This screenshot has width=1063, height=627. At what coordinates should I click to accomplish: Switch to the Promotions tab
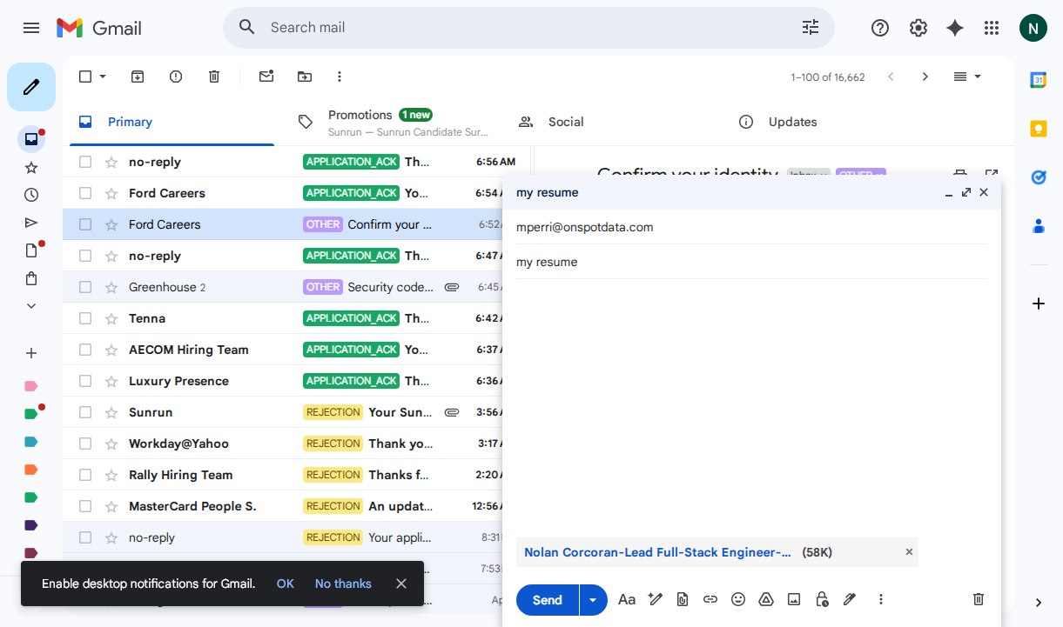(360, 122)
